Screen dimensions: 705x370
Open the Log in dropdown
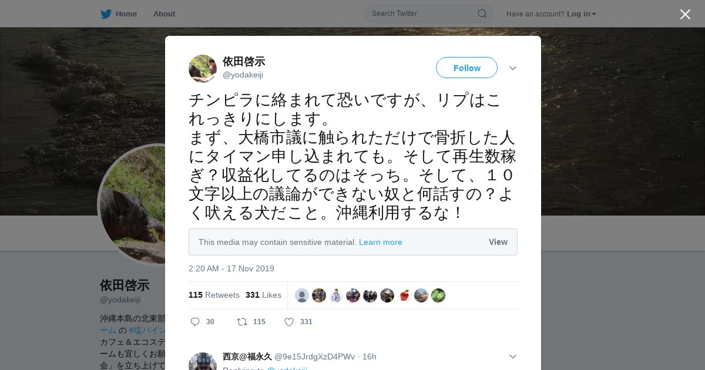[581, 14]
